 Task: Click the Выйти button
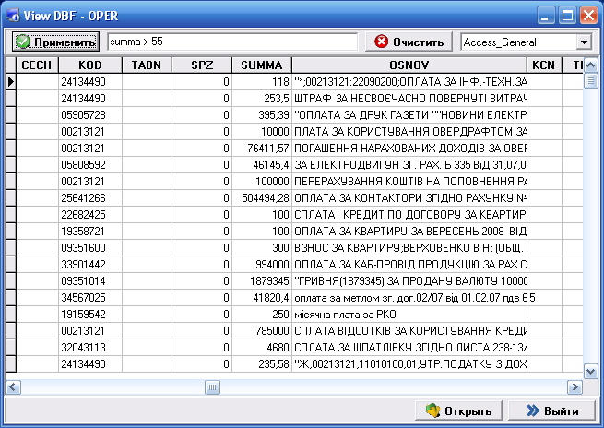[x=546, y=410]
